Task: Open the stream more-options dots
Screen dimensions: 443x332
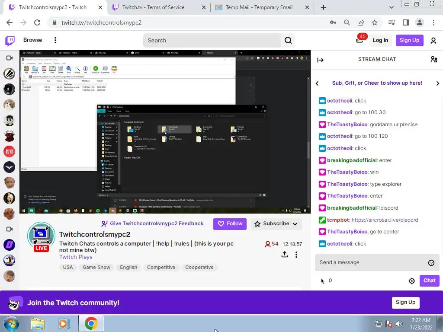Action: pos(296,254)
